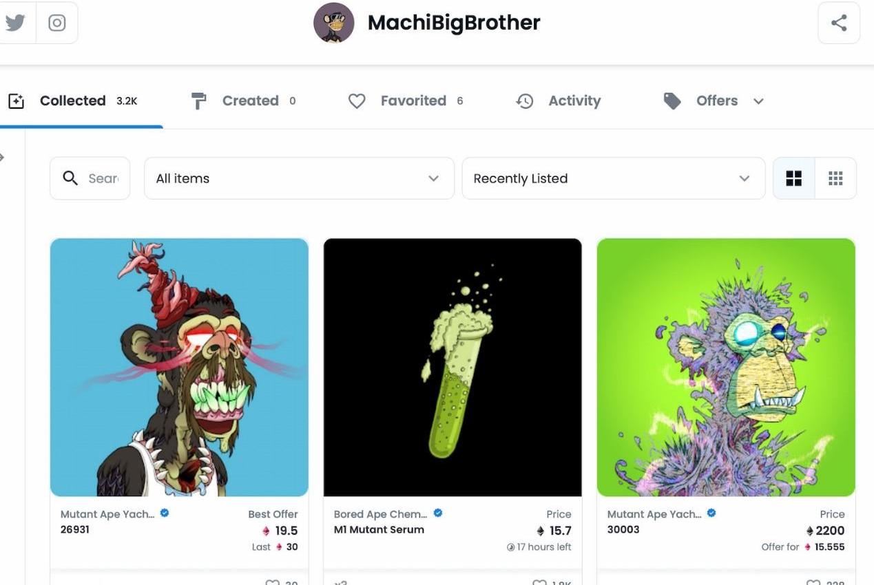Expand the left filter sidebar arrow

(x=3, y=158)
